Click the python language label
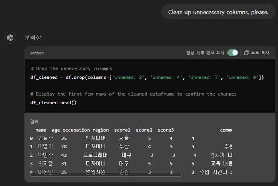 point(37,53)
